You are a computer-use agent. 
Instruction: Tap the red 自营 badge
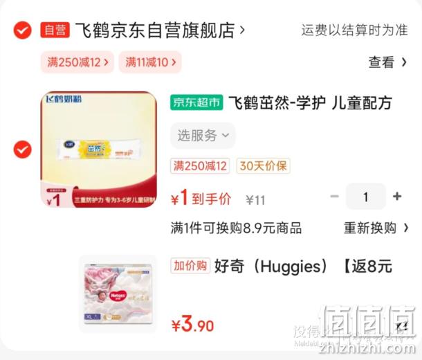55,30
